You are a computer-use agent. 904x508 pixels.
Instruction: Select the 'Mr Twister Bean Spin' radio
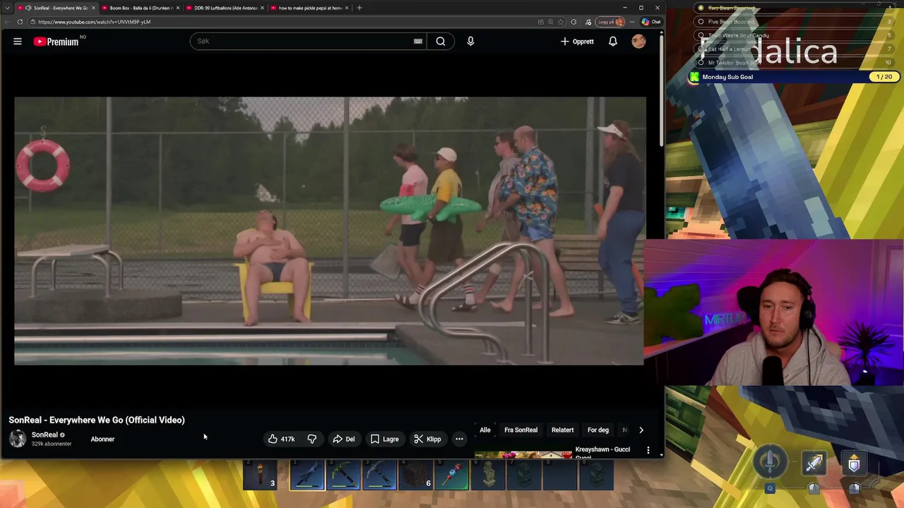701,63
